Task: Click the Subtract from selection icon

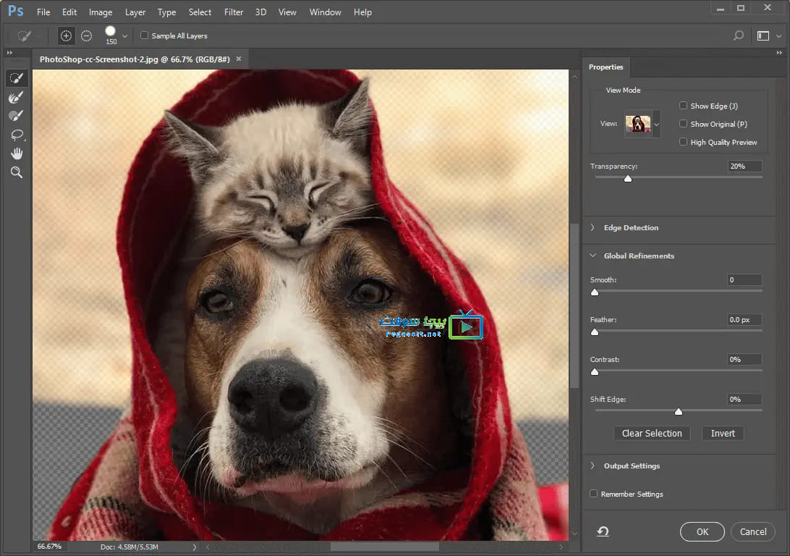Action: 86,35
